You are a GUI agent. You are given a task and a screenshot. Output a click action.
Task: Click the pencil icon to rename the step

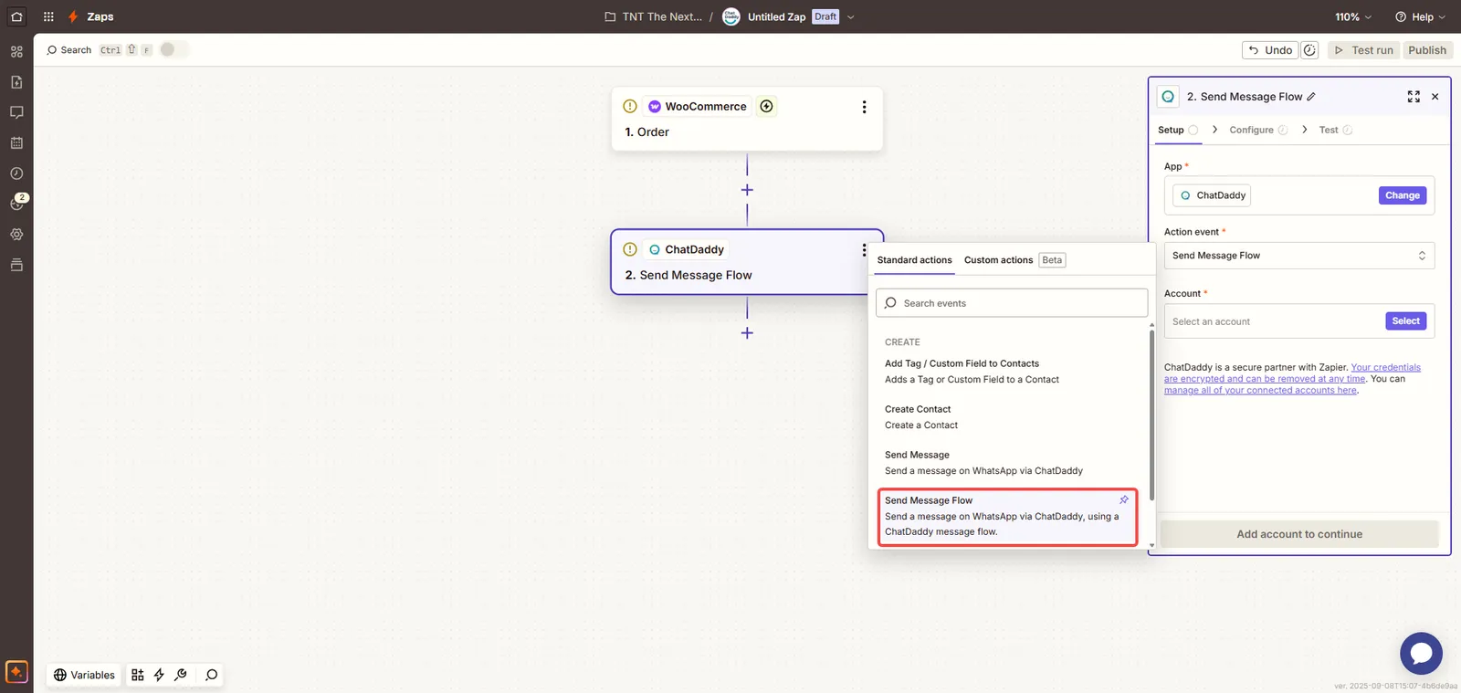[1311, 97]
